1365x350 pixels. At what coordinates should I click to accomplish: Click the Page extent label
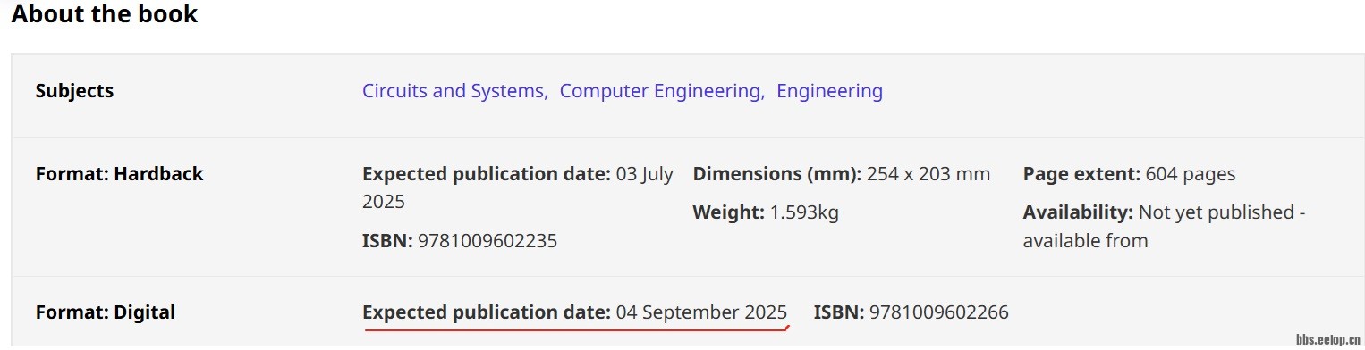pyautogui.click(x=1081, y=174)
